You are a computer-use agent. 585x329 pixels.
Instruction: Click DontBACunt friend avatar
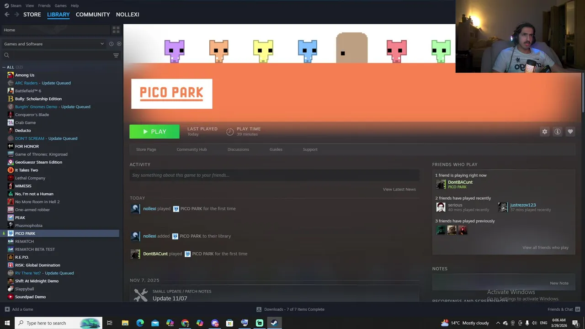[x=441, y=184]
